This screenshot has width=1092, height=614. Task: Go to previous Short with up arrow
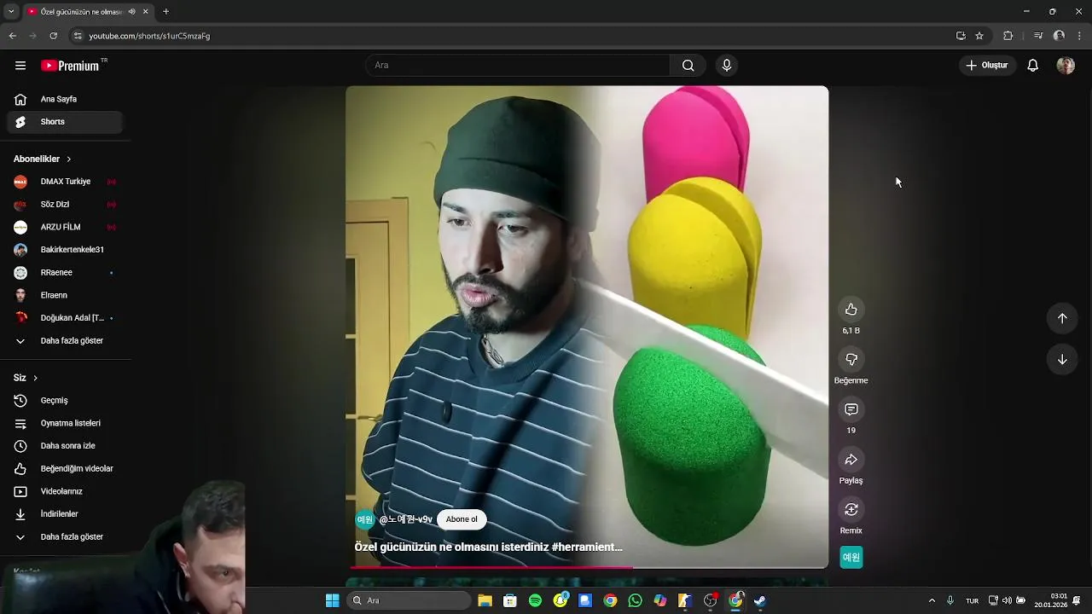(1062, 318)
